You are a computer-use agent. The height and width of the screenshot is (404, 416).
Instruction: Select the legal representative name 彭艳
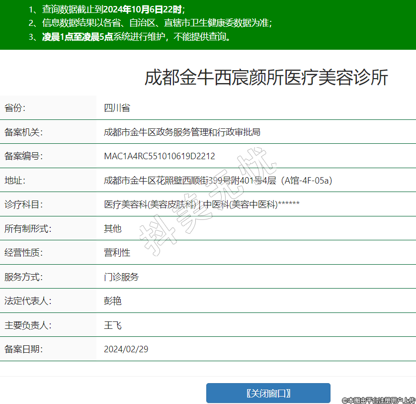pyautogui.click(x=112, y=301)
